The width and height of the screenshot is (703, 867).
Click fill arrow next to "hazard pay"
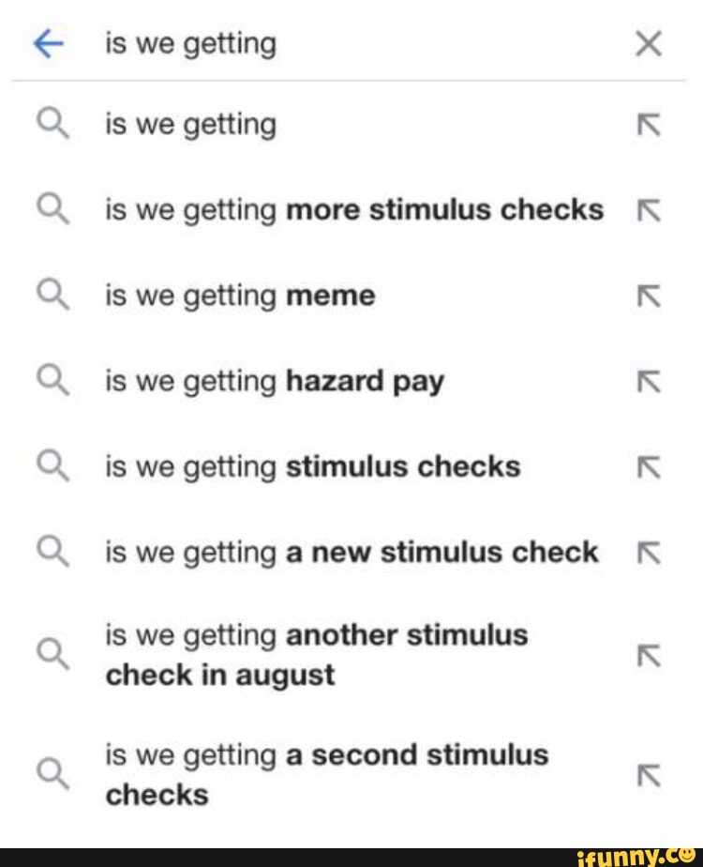pyautogui.click(x=648, y=383)
